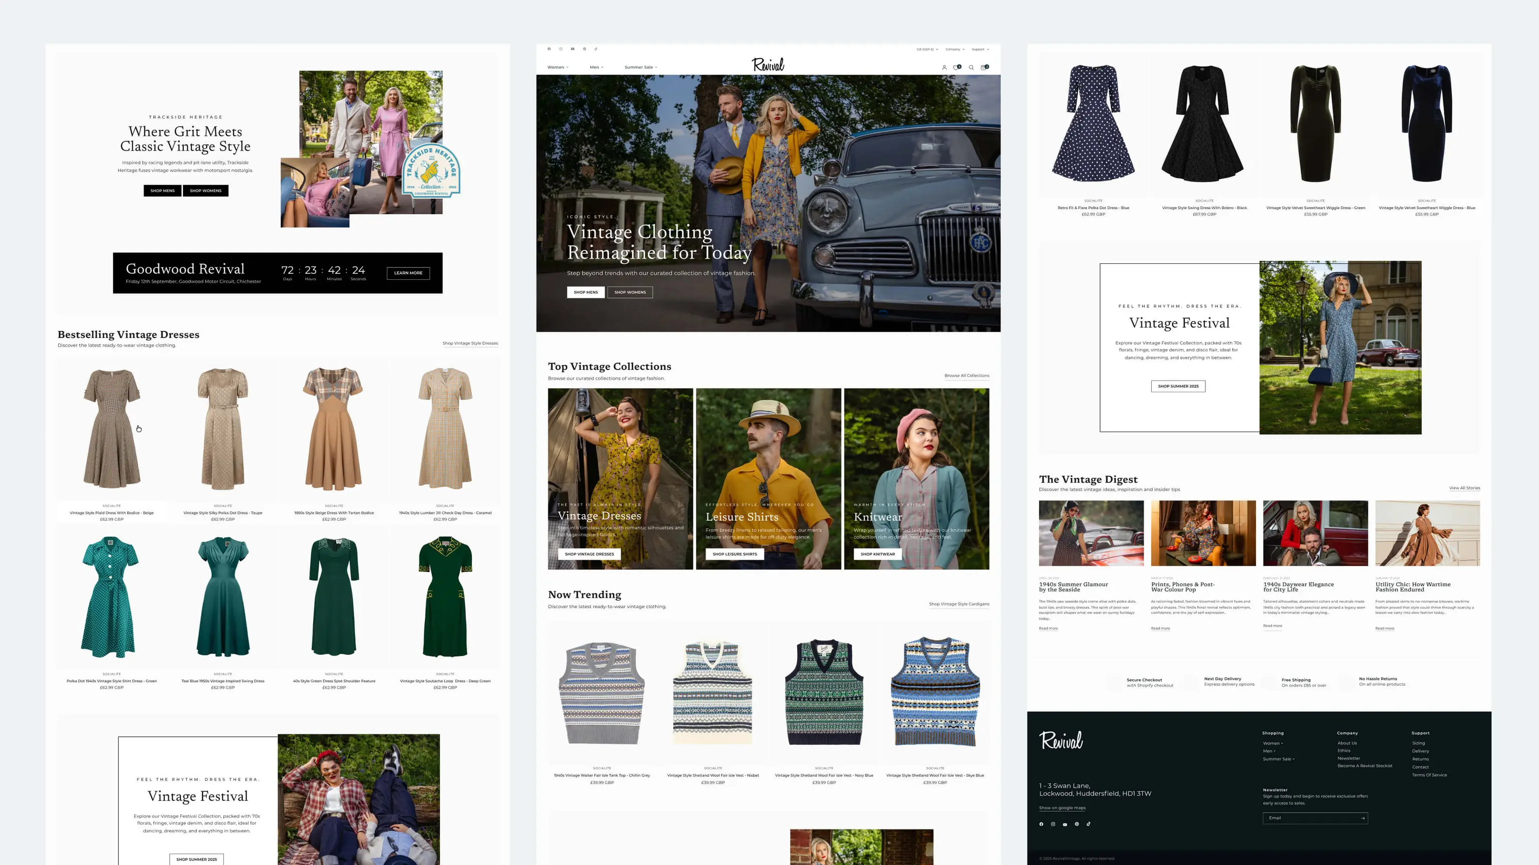
Task: Open the shopping cart bag icon
Action: coord(984,68)
